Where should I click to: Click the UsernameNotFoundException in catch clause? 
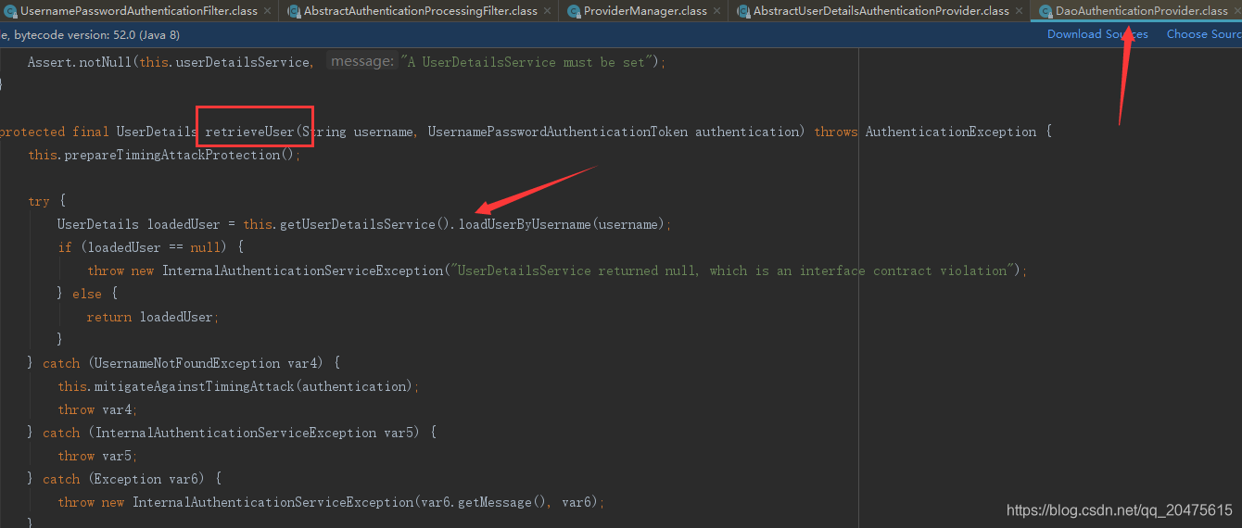[186, 363]
